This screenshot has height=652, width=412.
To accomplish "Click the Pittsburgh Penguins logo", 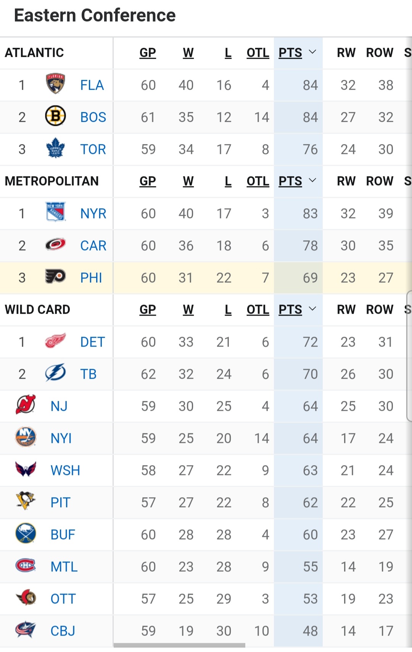I will click(x=26, y=501).
